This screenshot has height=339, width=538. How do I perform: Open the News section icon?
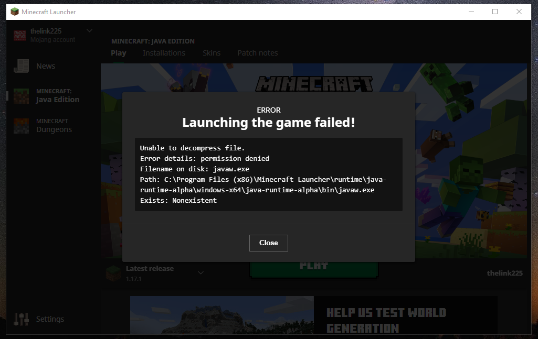click(x=22, y=65)
